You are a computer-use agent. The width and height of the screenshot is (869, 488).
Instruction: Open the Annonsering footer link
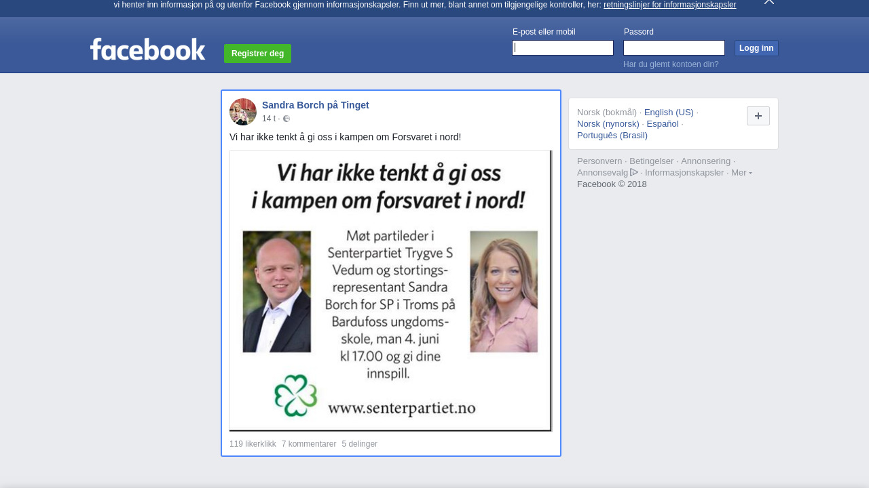[706, 161]
